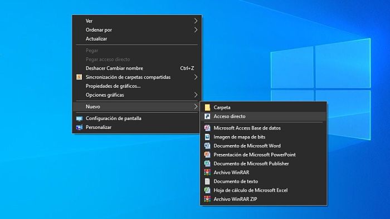Create a new Acceso directo
Screen dimensions: 390x219
(264, 116)
